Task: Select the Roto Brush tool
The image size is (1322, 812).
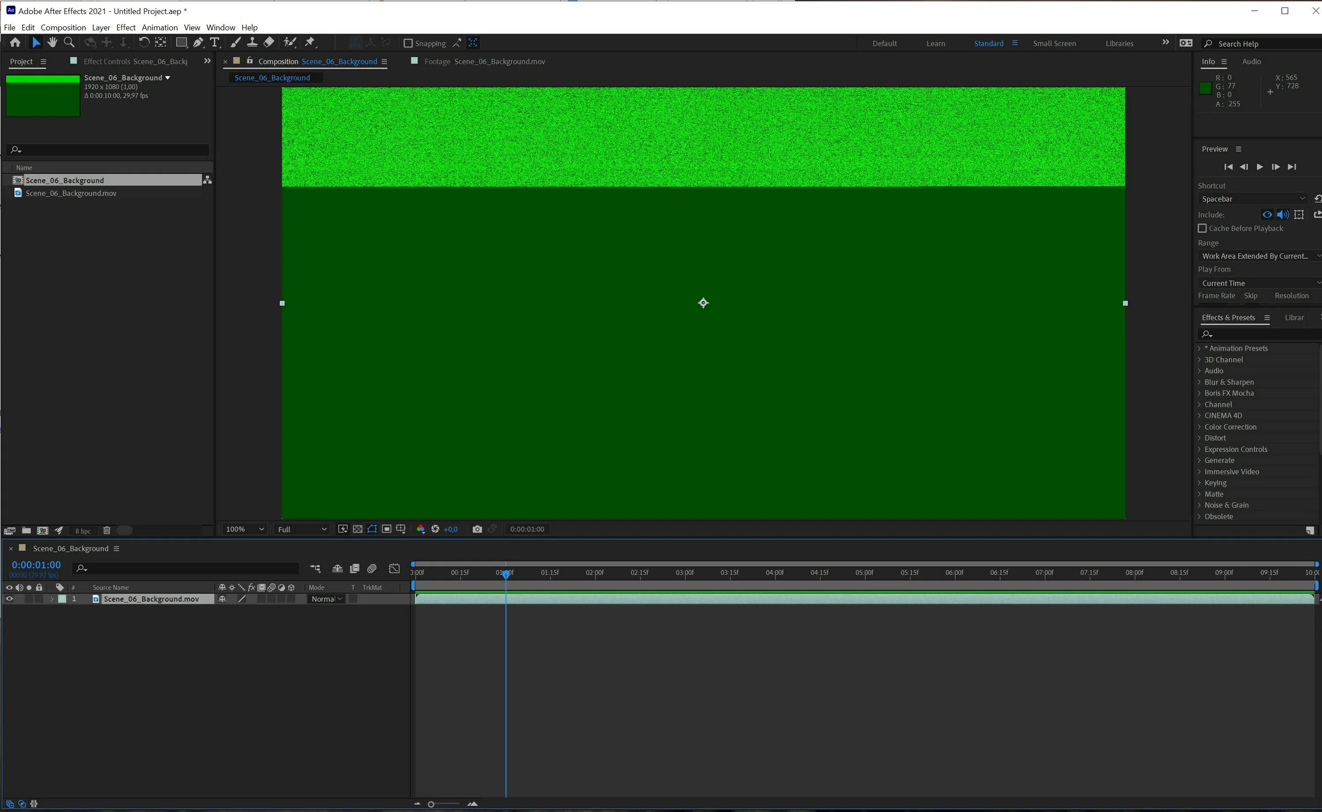Action: coord(290,42)
